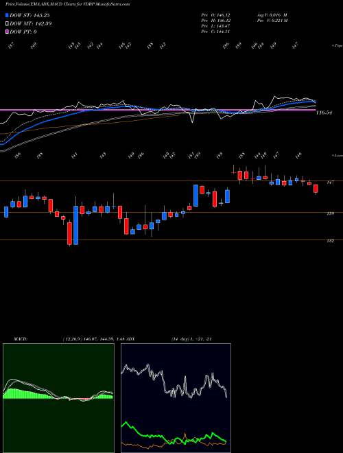Screen dimensions: 343x453
Task: Select the Pre H: 146.12 value
Action: pos(215,21)
